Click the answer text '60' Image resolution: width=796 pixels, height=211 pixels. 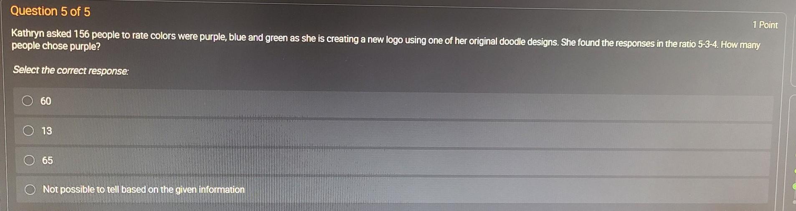click(x=46, y=101)
